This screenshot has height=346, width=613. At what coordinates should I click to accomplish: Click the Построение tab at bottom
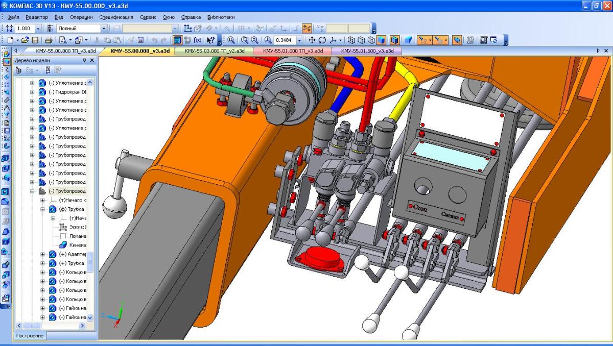tap(30, 335)
